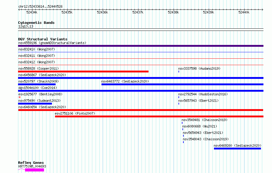Open the nsv832410 (Wong2007) variant label
Screen dimensions: 272x173
[37, 49]
